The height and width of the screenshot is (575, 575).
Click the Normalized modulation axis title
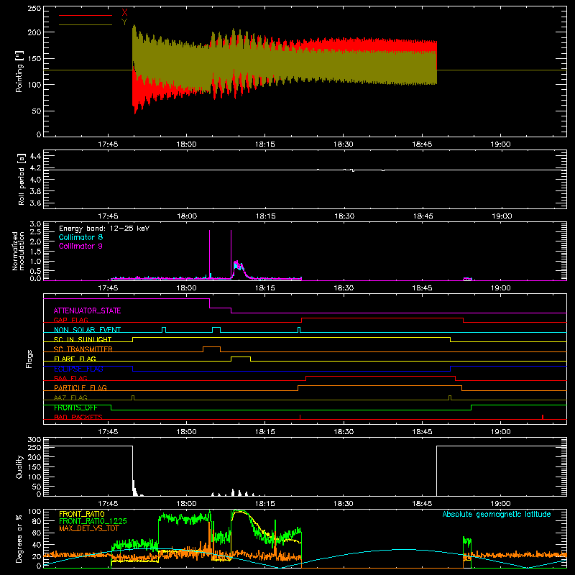pyautogui.click(x=19, y=251)
